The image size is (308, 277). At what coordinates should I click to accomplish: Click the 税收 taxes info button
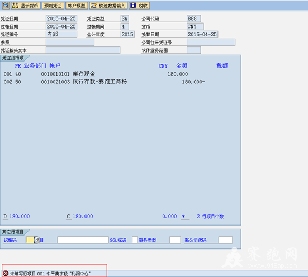(x=139, y=6)
